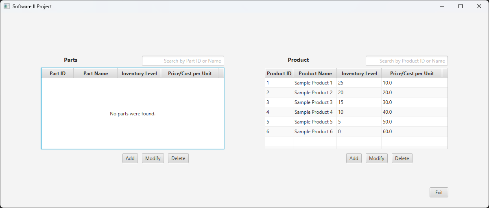Sort products by Price/Cost per Unit

[x=412, y=74]
